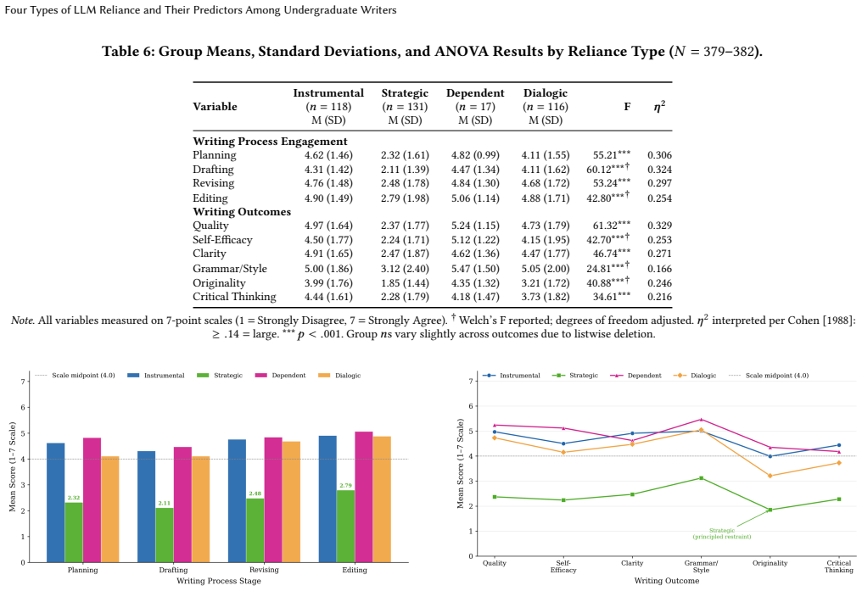The image size is (862, 591).
Task: Select the Strategic square marker in line chart legend
Action: [558, 376]
